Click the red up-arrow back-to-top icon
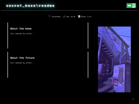 tap(133, 99)
